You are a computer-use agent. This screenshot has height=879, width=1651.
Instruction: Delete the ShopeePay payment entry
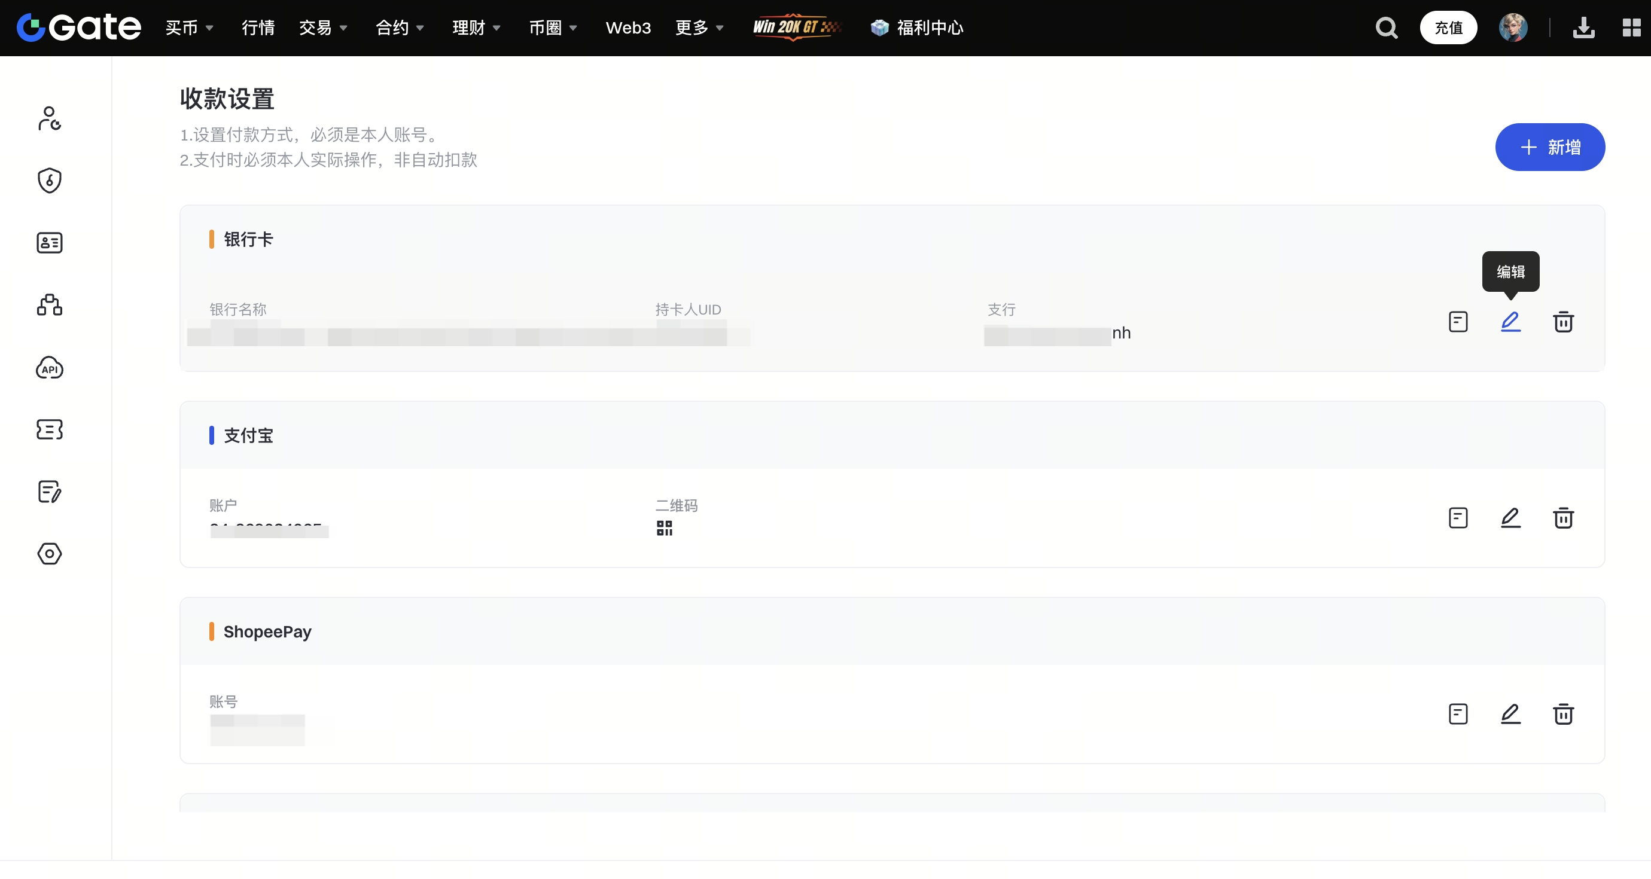point(1562,714)
